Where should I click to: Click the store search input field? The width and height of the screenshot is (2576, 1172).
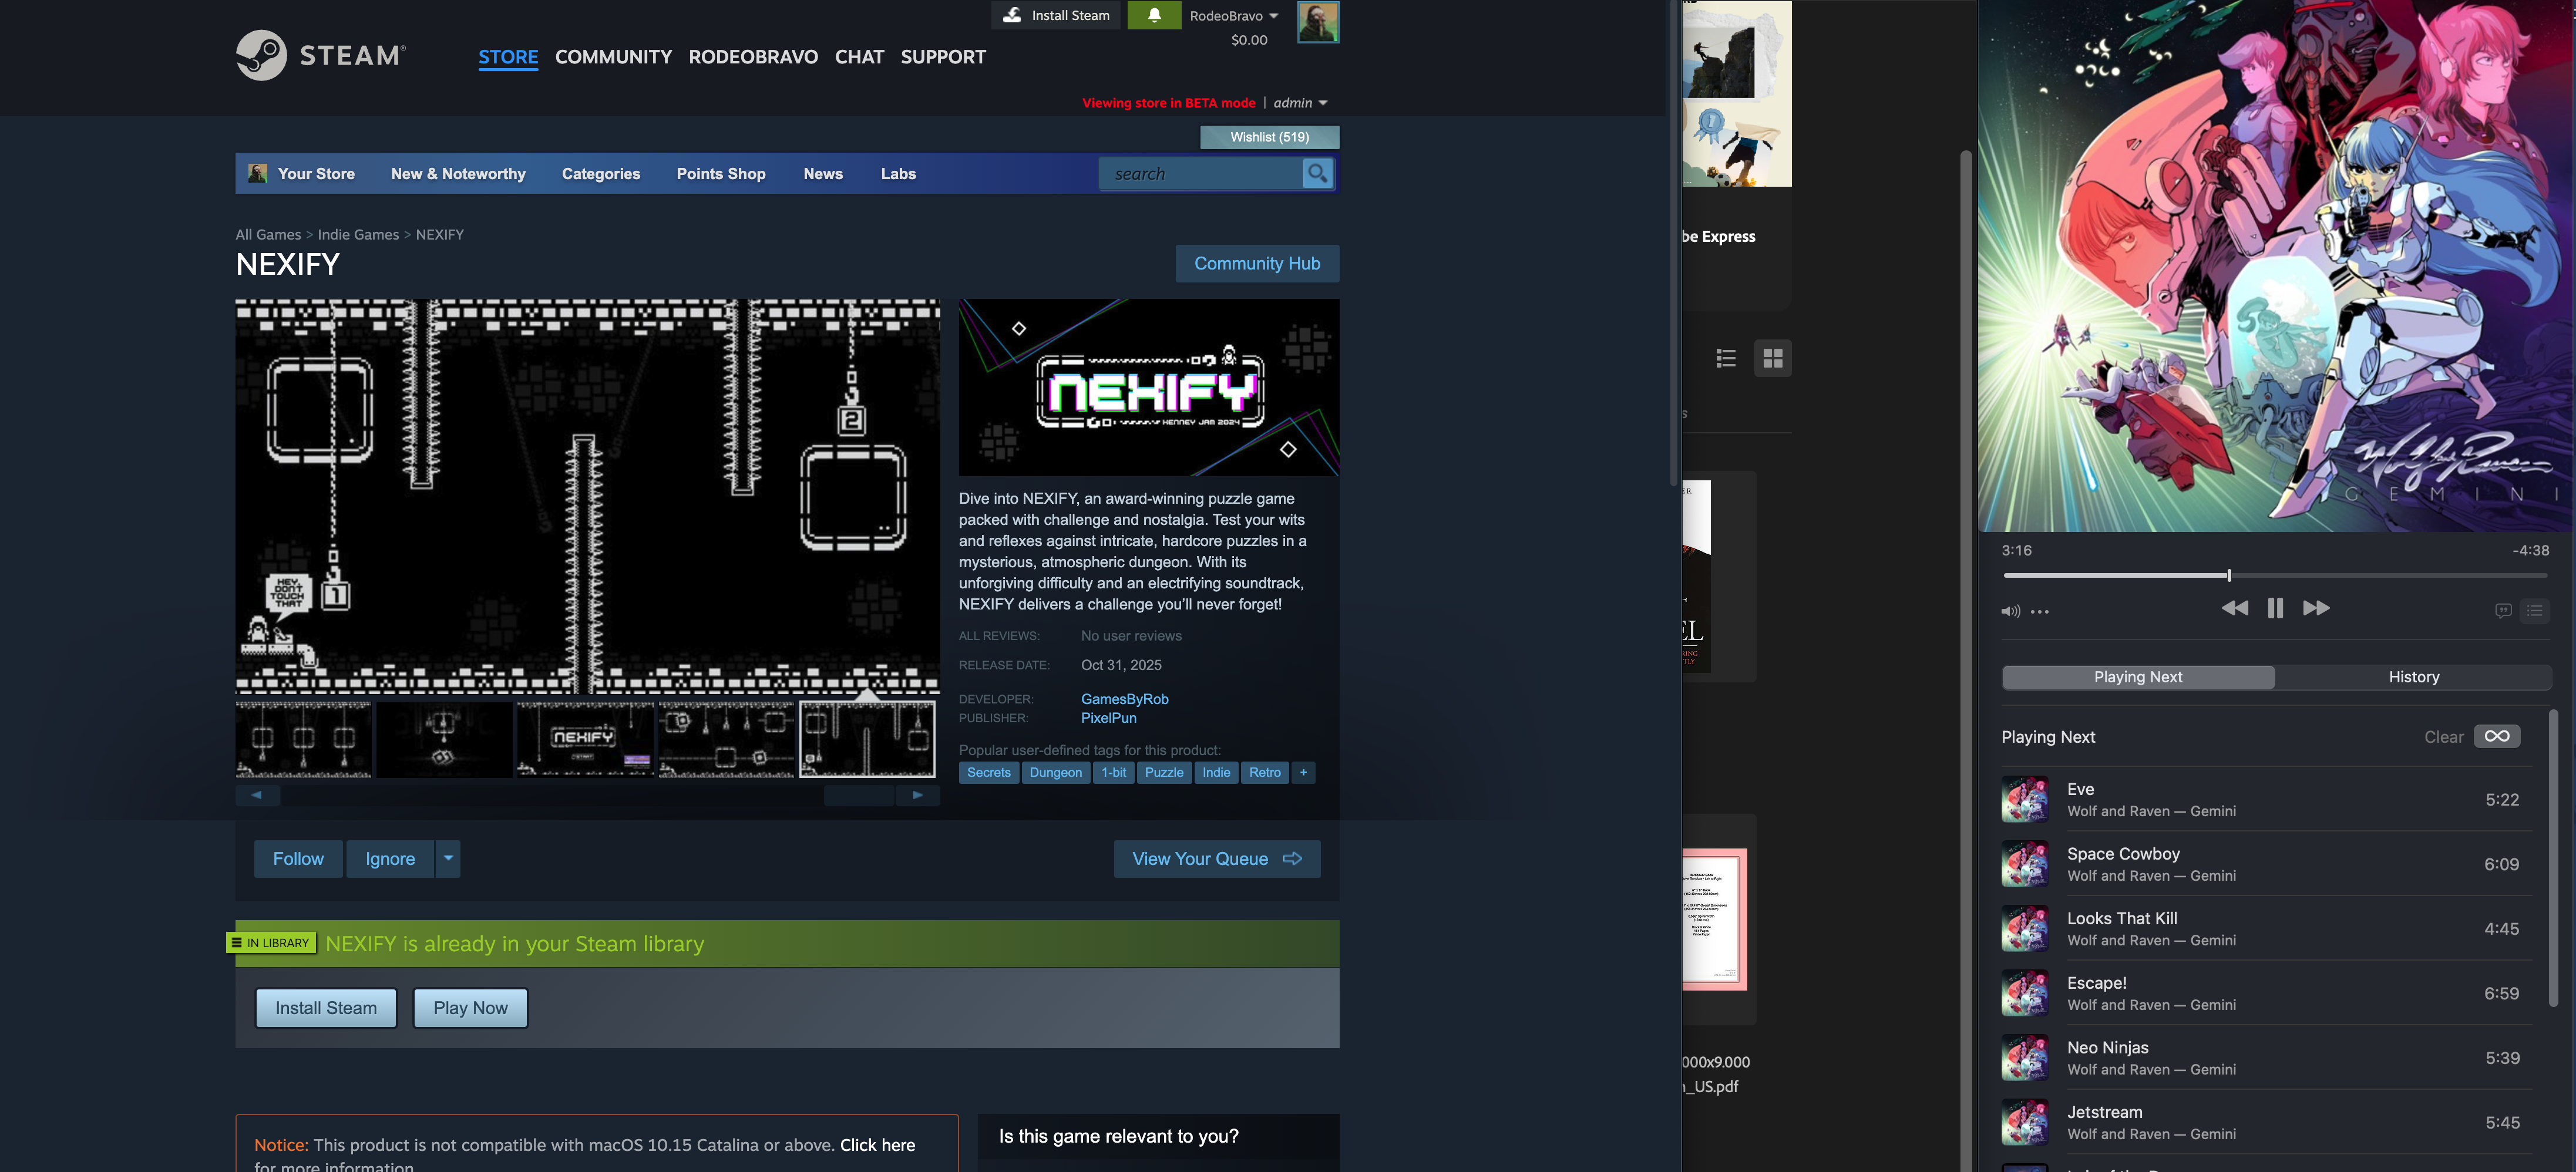1200,173
